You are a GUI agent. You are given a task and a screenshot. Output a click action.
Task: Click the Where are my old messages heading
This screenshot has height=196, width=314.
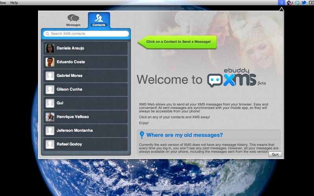184,135
